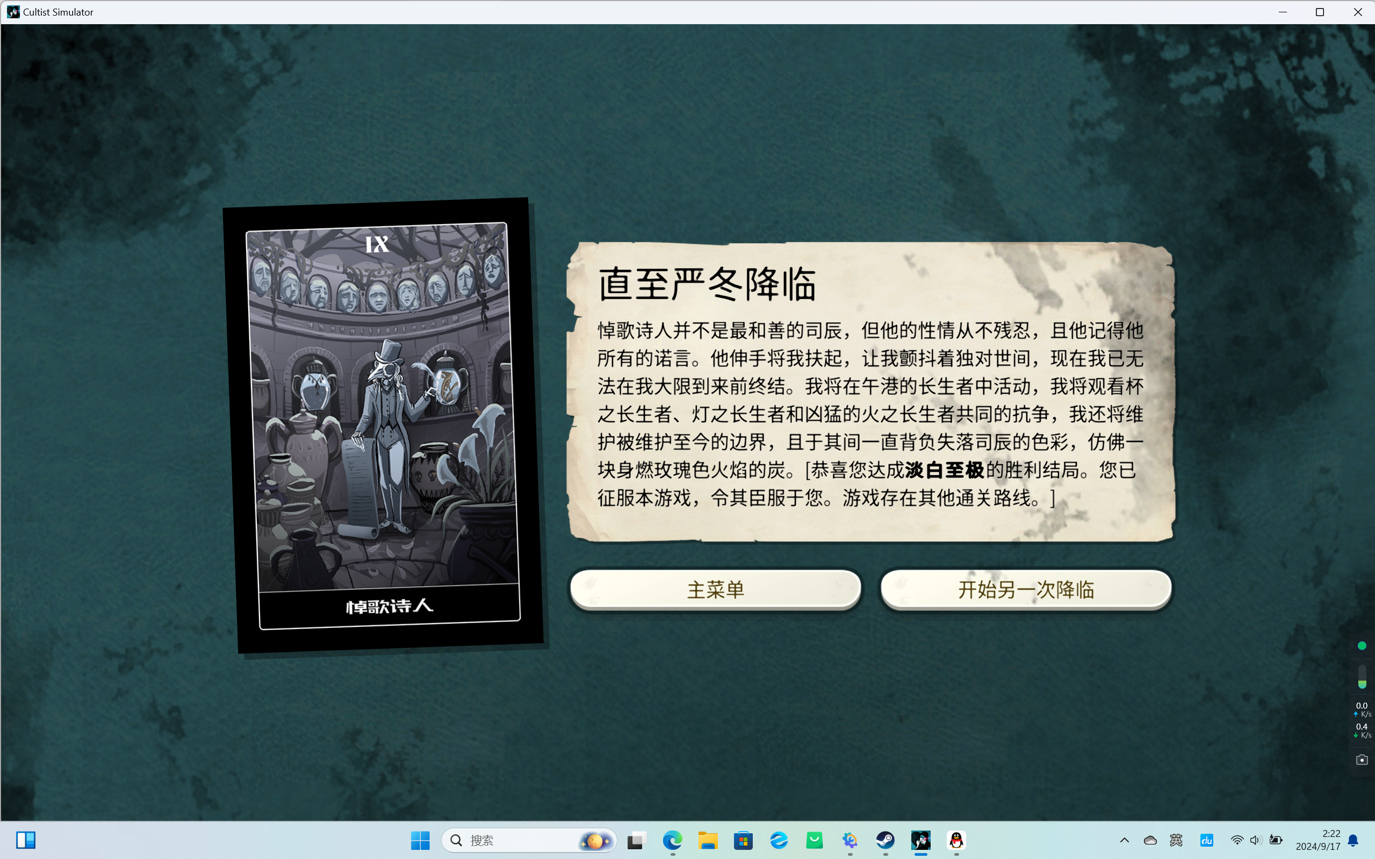Open Steam from the taskbar
This screenshot has height=859, width=1375.
point(885,840)
